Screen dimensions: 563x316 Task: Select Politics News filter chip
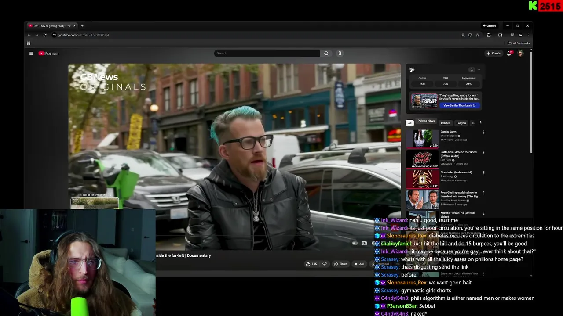[426, 121]
